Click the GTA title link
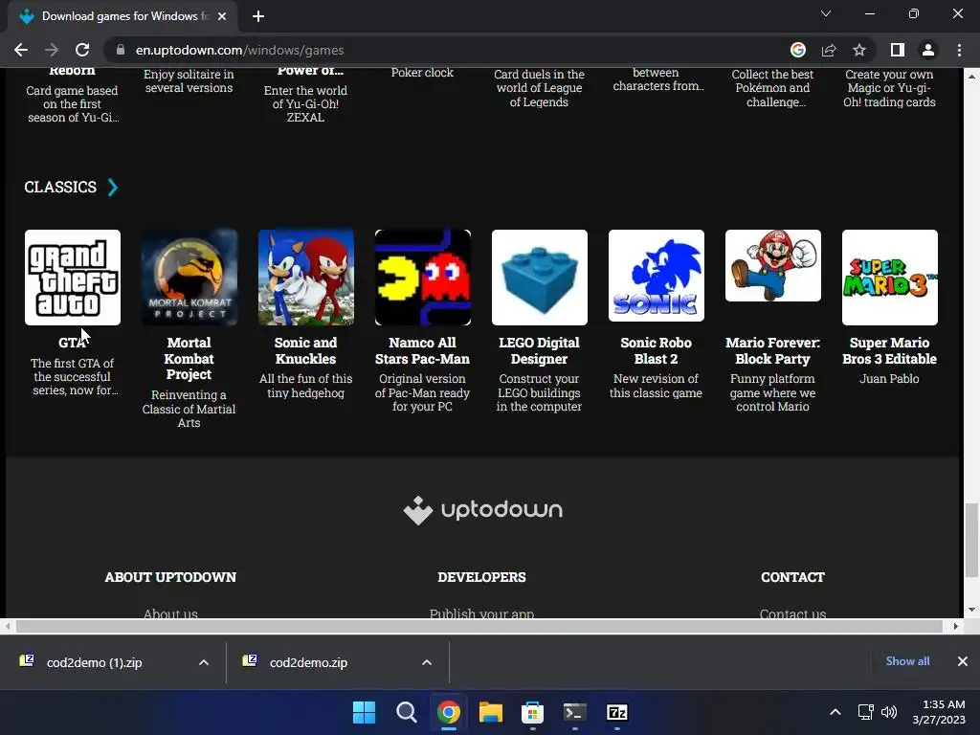Image resolution: width=980 pixels, height=735 pixels. 73,343
